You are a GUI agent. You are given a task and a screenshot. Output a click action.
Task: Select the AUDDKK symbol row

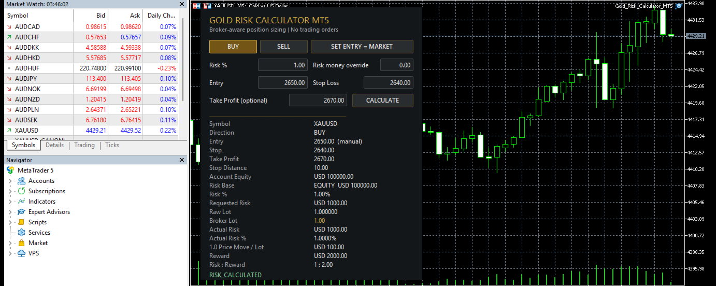pos(91,48)
